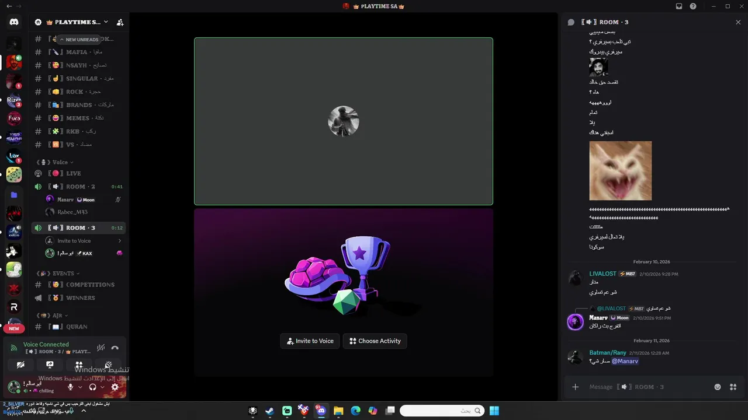This screenshot has height=420, width=748.
Task: Click the @Manarv mention in Batman/Rany's message
Action: [625, 361]
